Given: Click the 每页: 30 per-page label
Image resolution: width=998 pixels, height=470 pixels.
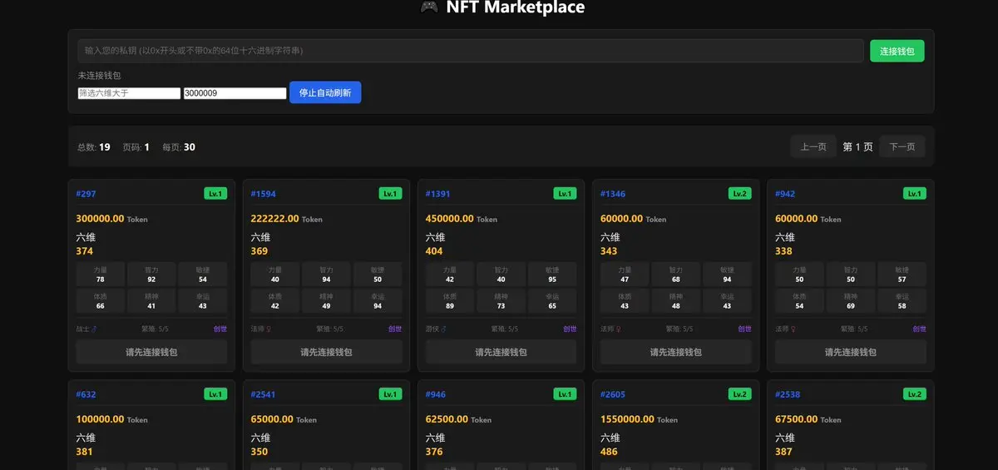Looking at the screenshot, I should pos(179,147).
